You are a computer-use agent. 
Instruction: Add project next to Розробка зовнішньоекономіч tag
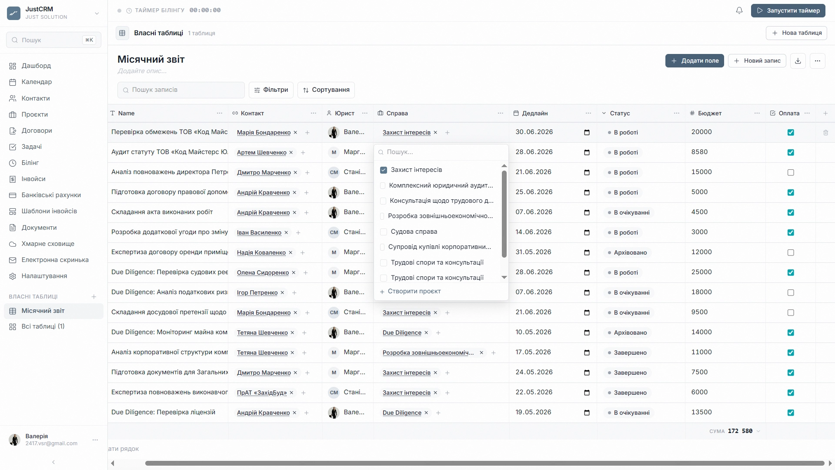(494, 353)
